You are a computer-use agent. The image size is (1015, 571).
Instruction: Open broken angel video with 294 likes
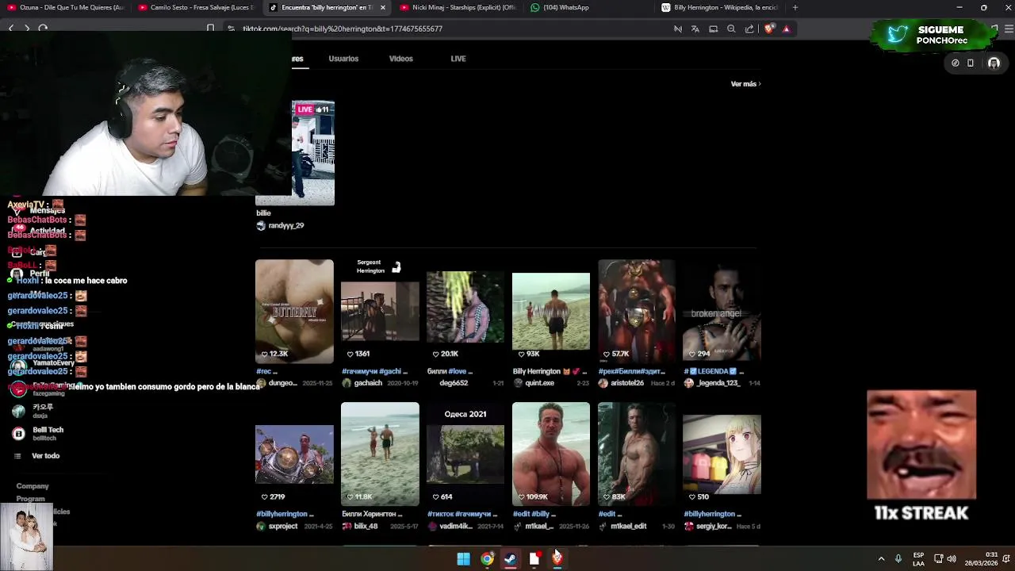(722, 312)
